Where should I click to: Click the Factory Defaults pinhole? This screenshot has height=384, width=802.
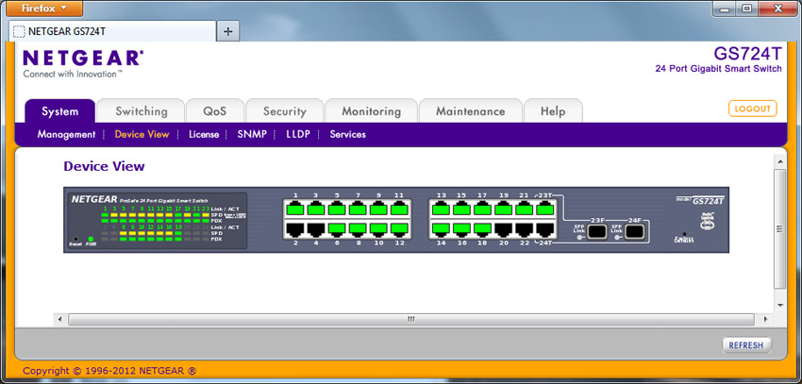[684, 234]
